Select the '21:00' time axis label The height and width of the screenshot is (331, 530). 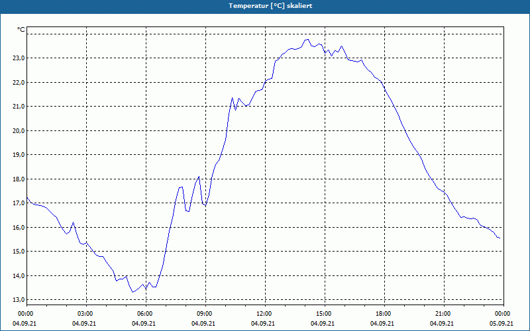pos(444,314)
